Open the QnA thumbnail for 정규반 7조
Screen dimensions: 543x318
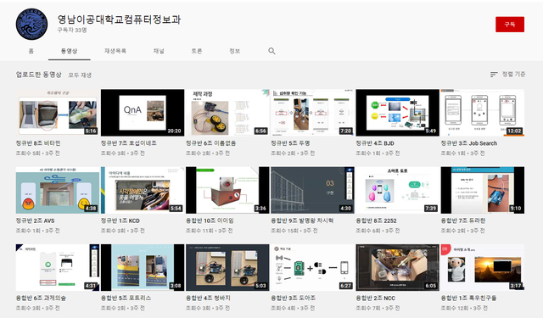click(x=143, y=113)
